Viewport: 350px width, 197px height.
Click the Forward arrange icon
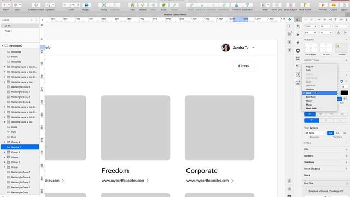pos(236,5)
